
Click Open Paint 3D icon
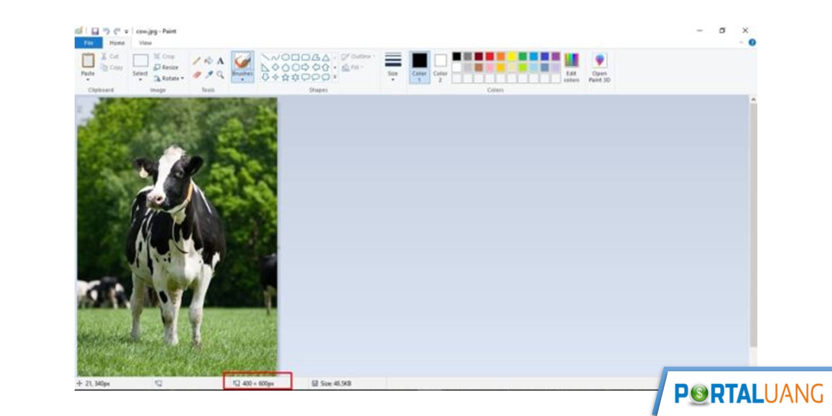[599, 61]
